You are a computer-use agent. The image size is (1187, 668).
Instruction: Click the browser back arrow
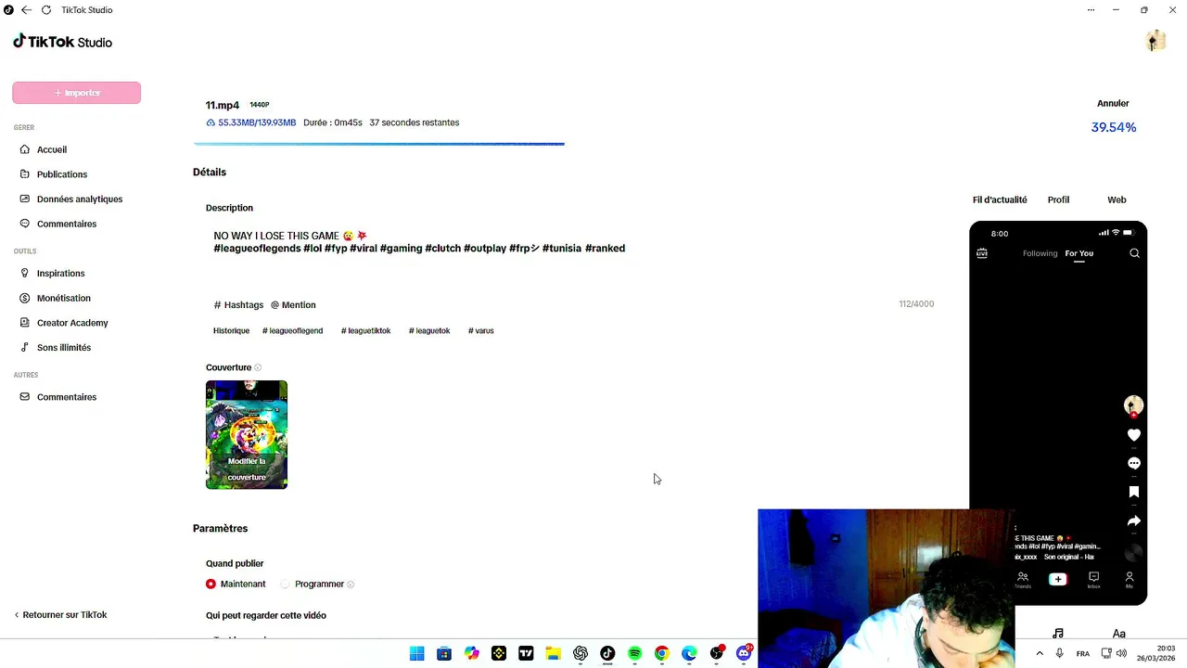pyautogui.click(x=26, y=10)
